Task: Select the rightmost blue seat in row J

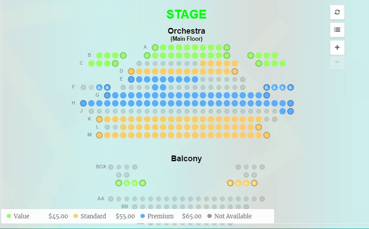Action: [x=291, y=111]
